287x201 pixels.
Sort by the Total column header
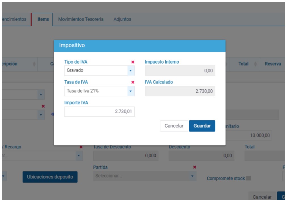click(x=243, y=64)
